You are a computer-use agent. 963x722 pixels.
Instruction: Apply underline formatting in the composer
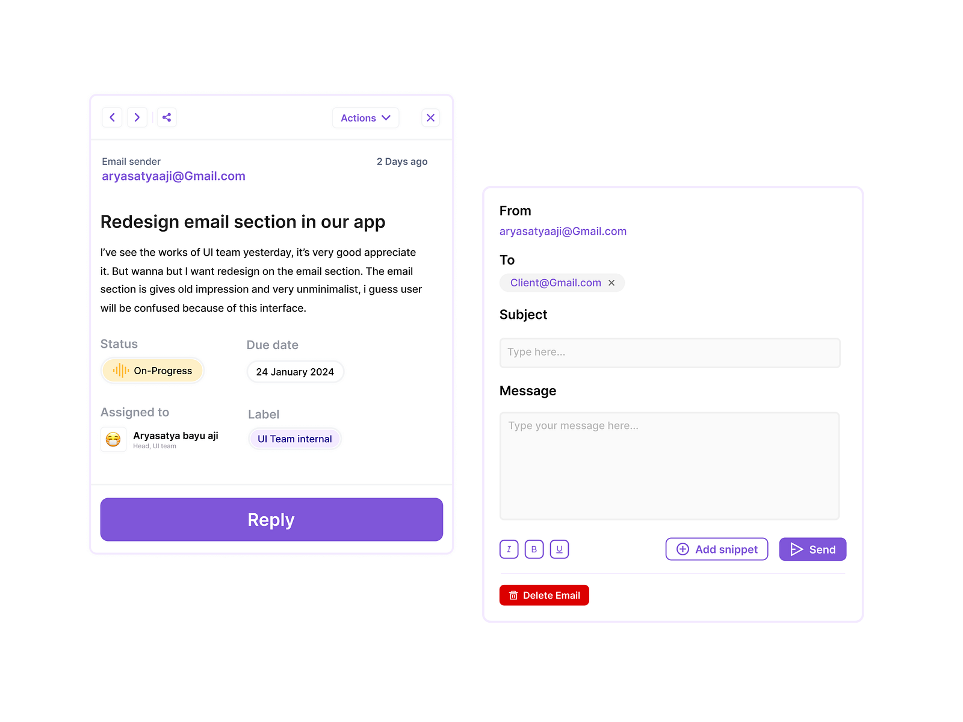click(x=559, y=549)
